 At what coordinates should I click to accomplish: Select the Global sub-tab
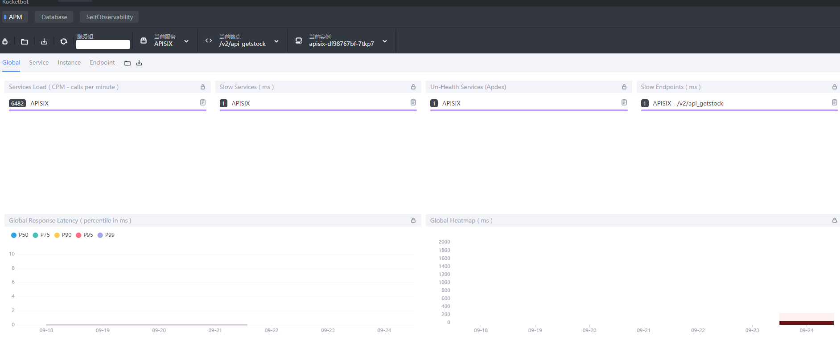(x=11, y=62)
